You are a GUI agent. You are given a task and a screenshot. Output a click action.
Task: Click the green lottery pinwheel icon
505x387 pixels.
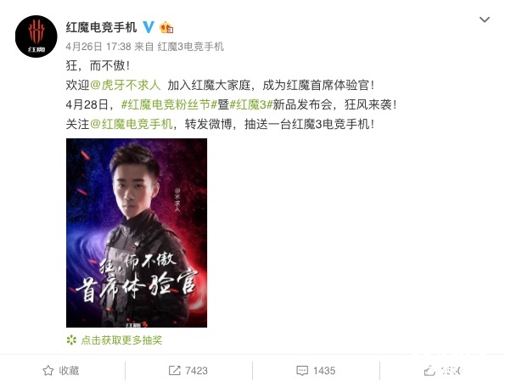click(71, 340)
